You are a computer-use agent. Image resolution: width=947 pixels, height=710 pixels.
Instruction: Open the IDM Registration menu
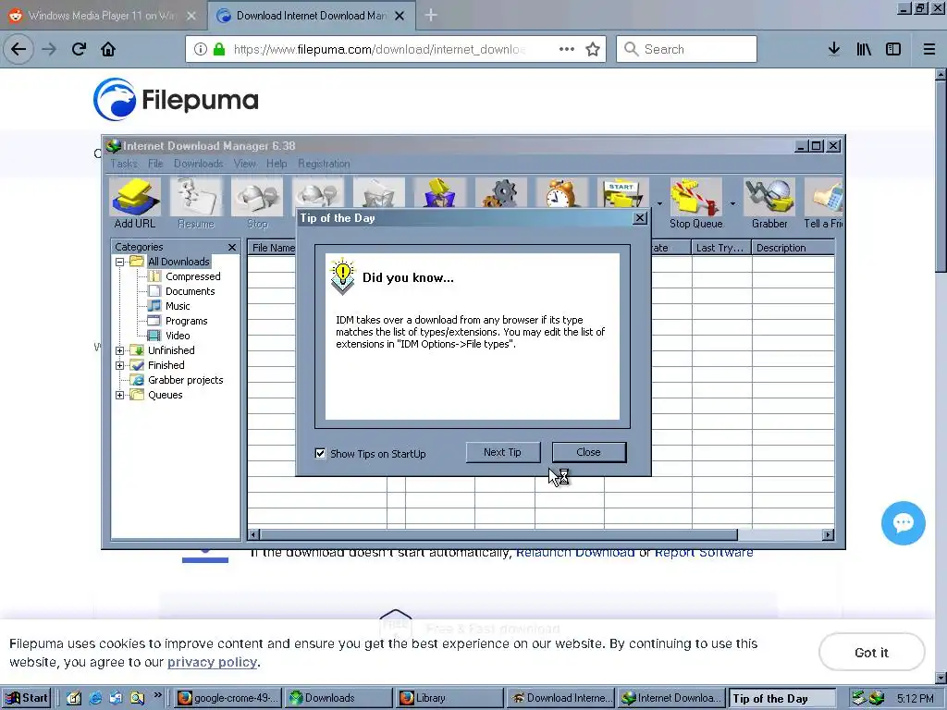point(324,164)
